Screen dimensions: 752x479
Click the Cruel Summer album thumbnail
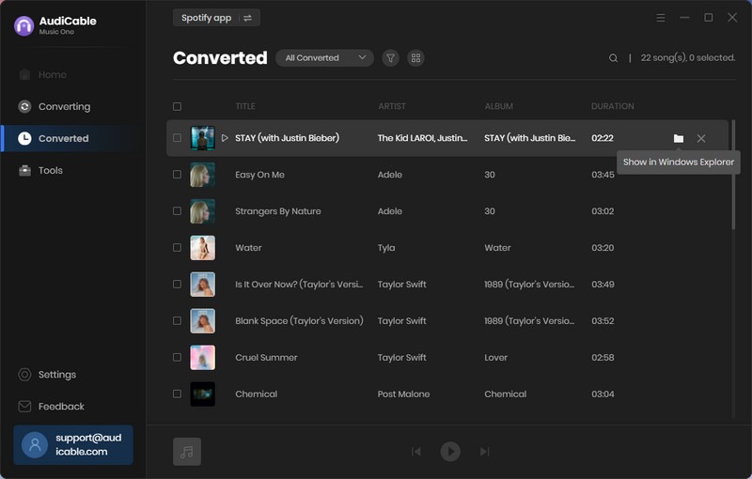pos(202,357)
